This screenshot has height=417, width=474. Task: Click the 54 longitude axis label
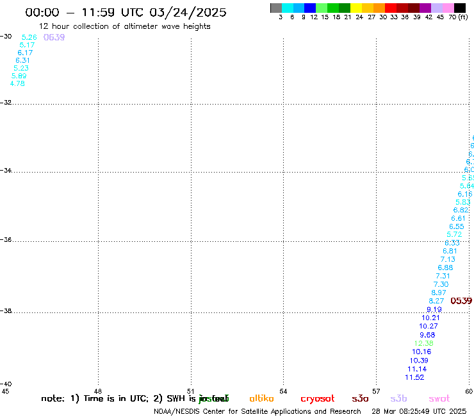tap(283, 391)
